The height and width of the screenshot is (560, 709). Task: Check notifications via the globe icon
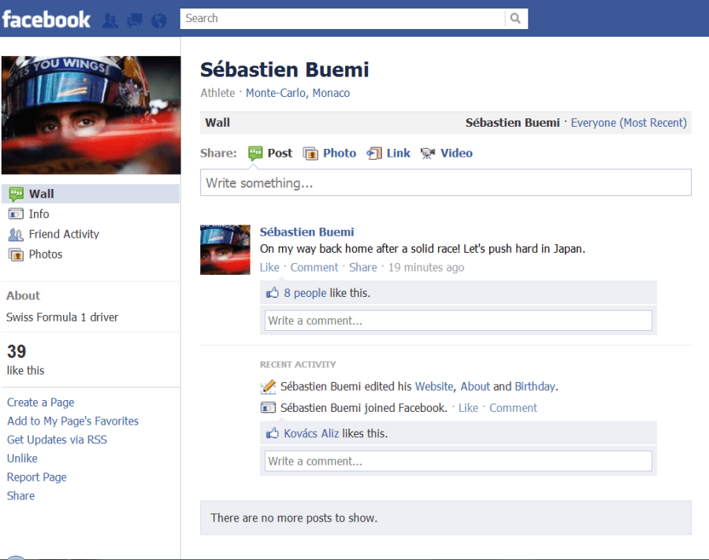coord(158,20)
